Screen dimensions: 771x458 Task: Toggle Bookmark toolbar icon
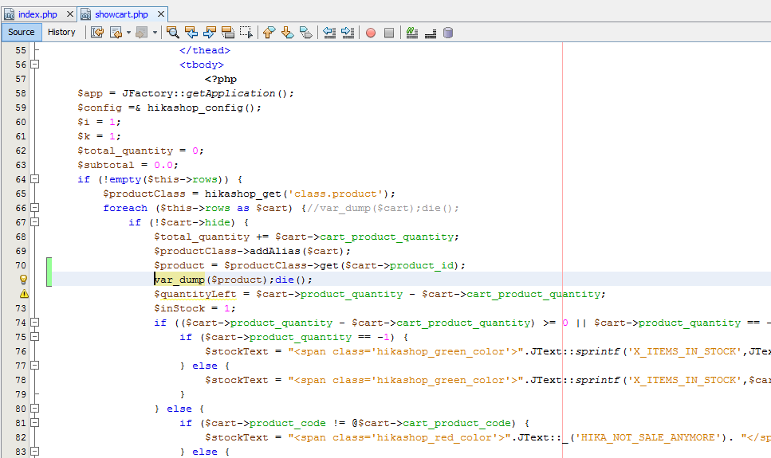pyautogui.click(x=306, y=33)
